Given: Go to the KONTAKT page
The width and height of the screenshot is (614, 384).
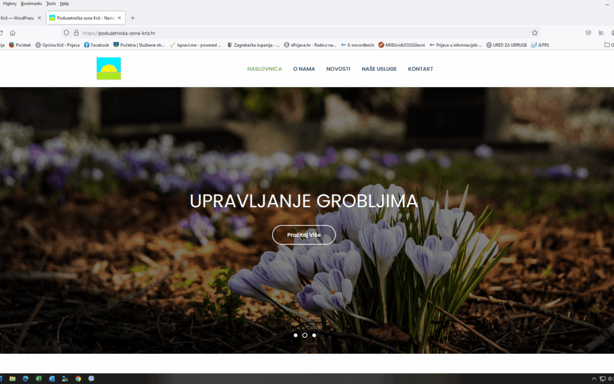Looking at the screenshot, I should [420, 69].
